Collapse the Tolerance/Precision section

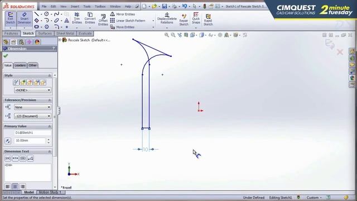50,100
